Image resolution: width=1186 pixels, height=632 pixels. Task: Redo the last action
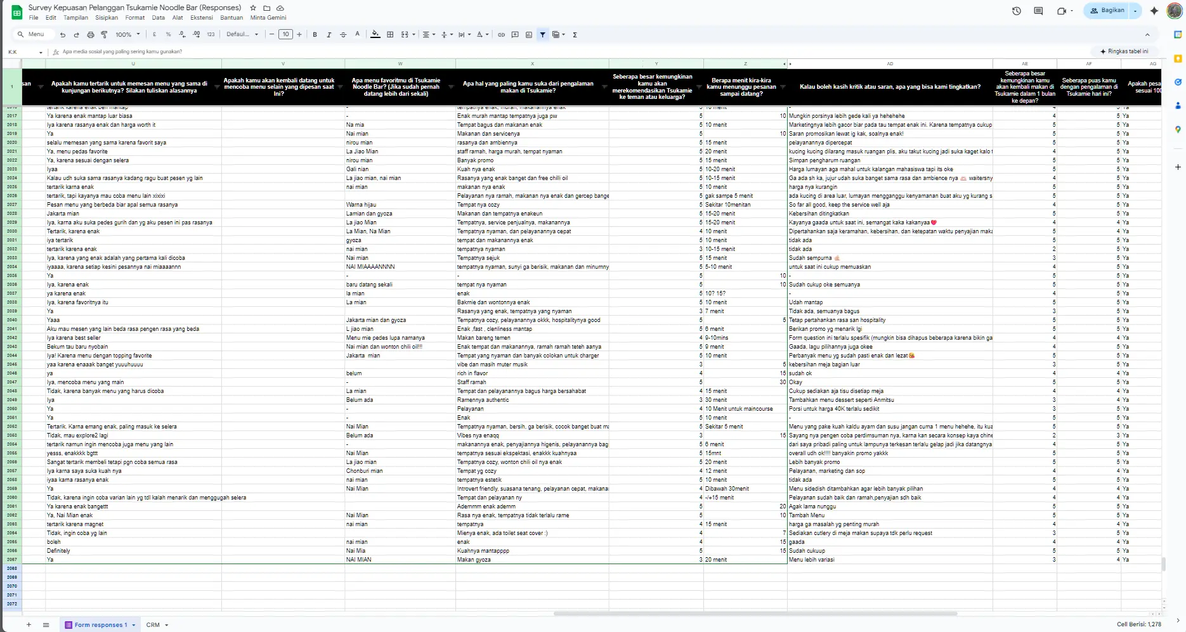click(x=76, y=35)
